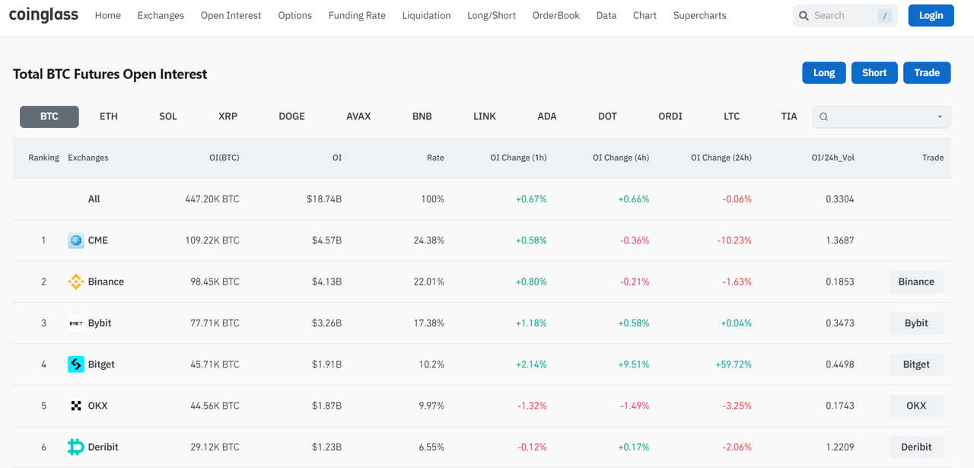Sort by OI Change (24h) header
This screenshot has width=974, height=468.
tap(721, 158)
